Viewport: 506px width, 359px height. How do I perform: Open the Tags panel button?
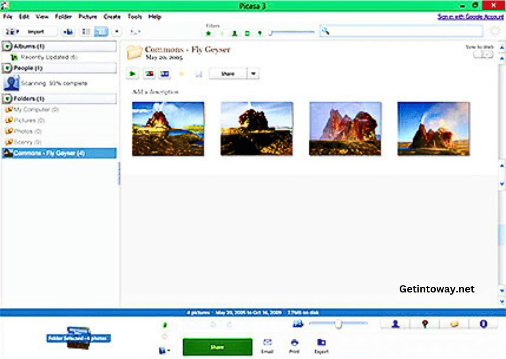pos(454,324)
